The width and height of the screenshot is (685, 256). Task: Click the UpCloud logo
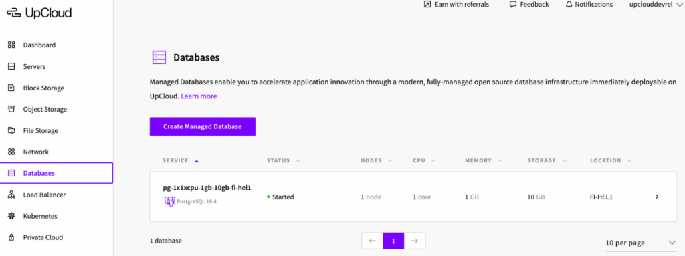pyautogui.click(x=39, y=13)
